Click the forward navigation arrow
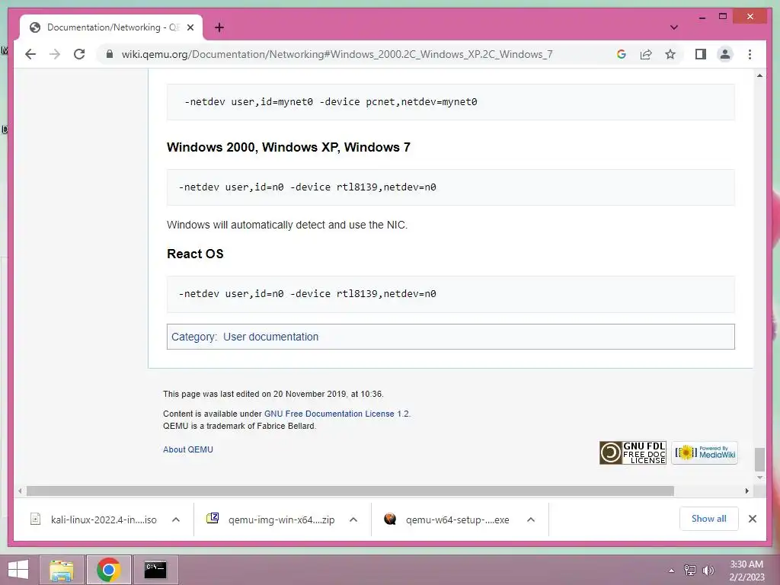 [55, 54]
